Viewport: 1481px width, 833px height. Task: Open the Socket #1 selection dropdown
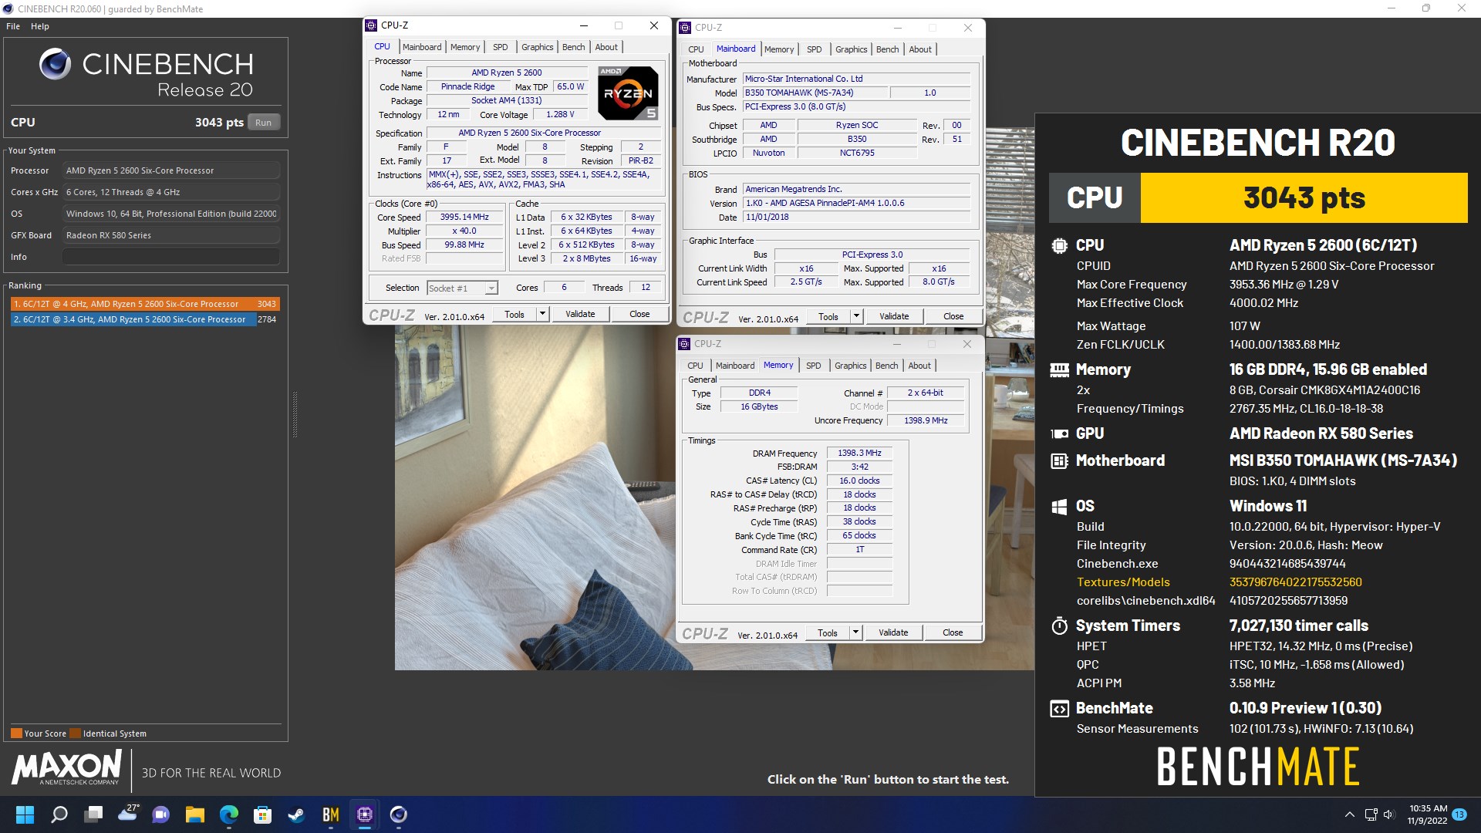462,288
